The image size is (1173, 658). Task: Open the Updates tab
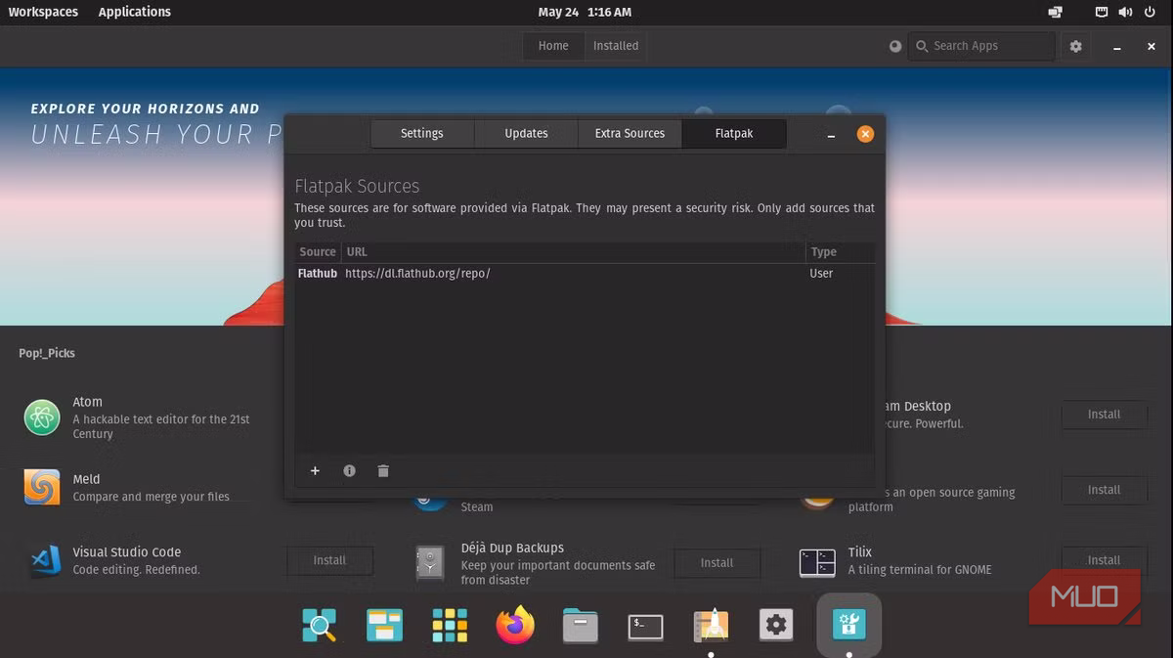click(526, 134)
